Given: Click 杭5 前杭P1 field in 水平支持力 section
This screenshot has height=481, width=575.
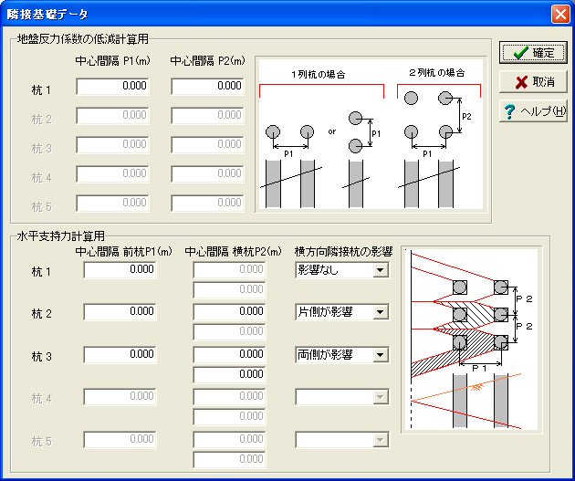Looking at the screenshot, I should coord(120,440).
